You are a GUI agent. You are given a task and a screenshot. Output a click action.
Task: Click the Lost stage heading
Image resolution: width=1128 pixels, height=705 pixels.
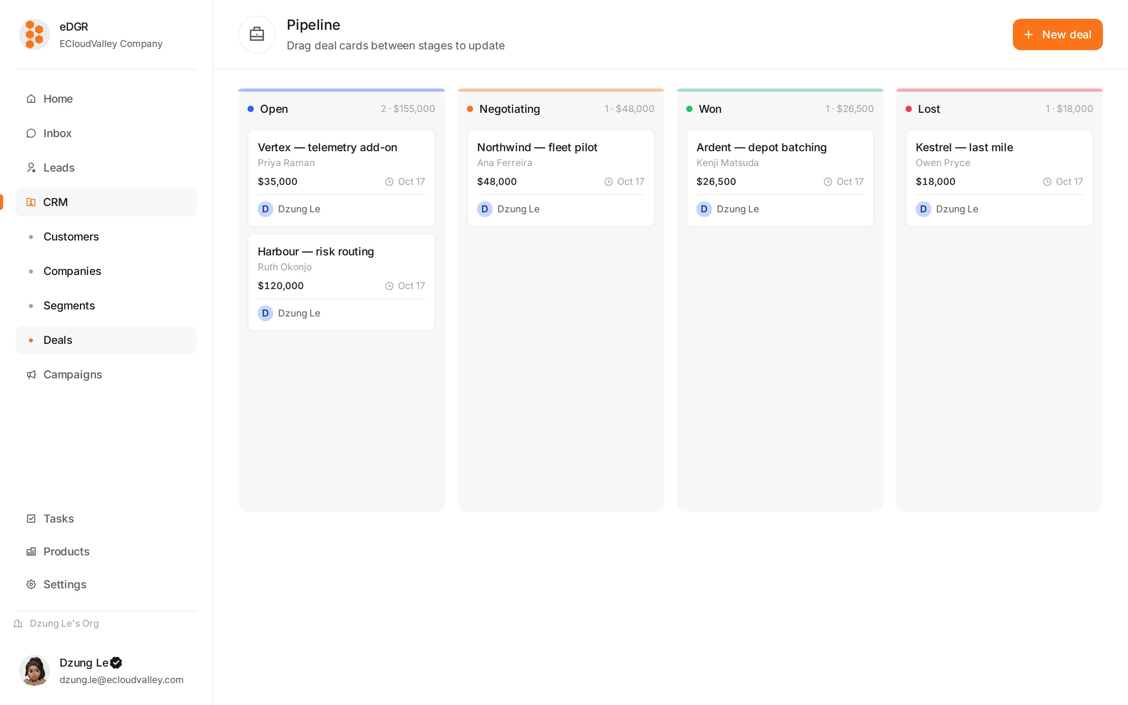pyautogui.click(x=929, y=109)
